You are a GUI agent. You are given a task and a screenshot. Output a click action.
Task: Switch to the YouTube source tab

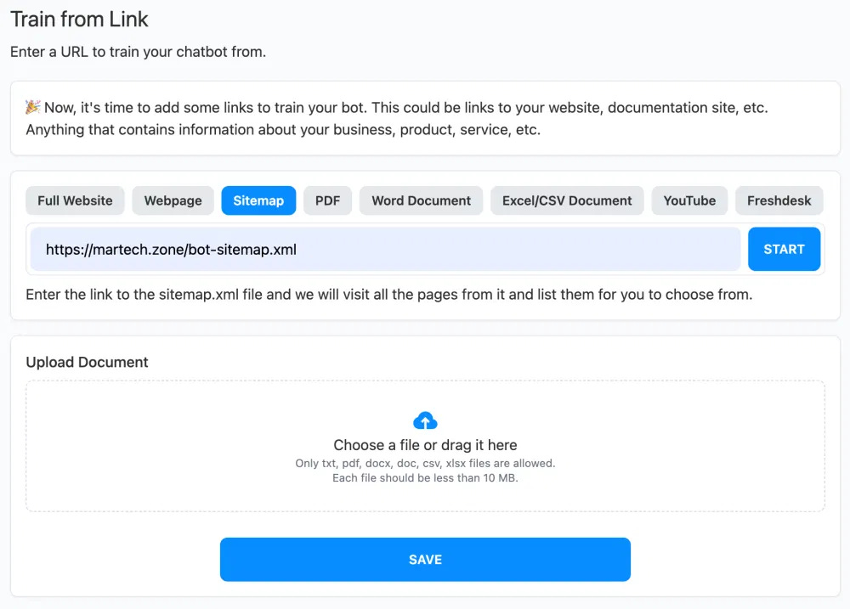pos(689,200)
